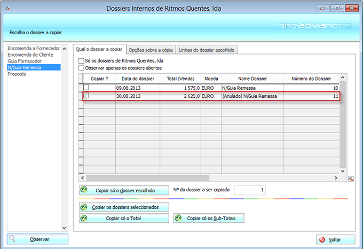Click the magnifier icon on Observar button
The width and height of the screenshot is (363, 249).
click(x=12, y=239)
